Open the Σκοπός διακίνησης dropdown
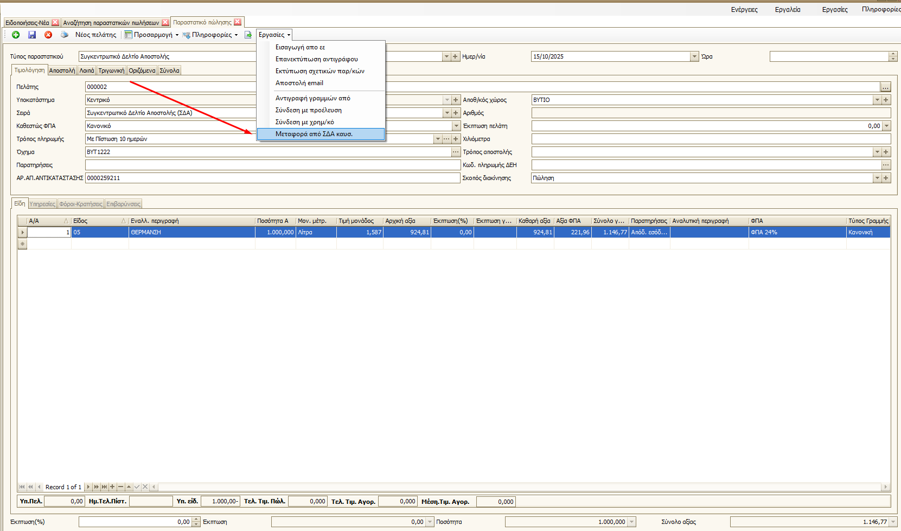 pyautogui.click(x=877, y=178)
